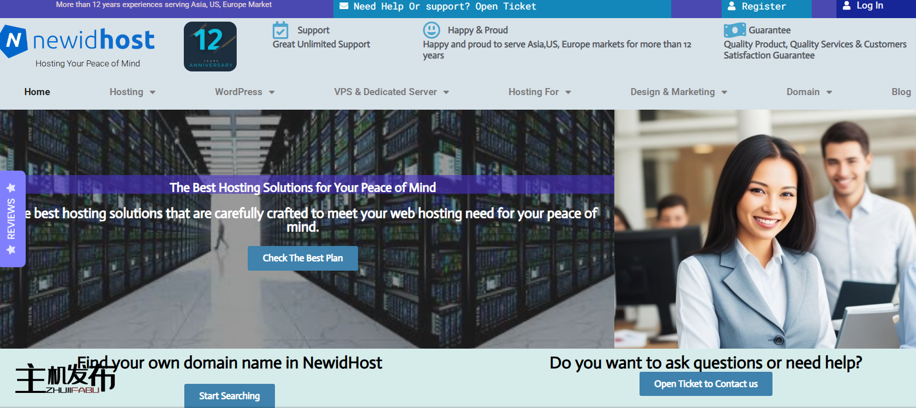Click the Guarantee money icon

pos(734,30)
